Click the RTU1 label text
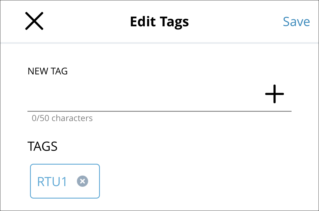The height and width of the screenshot is (211, 319). (52, 182)
